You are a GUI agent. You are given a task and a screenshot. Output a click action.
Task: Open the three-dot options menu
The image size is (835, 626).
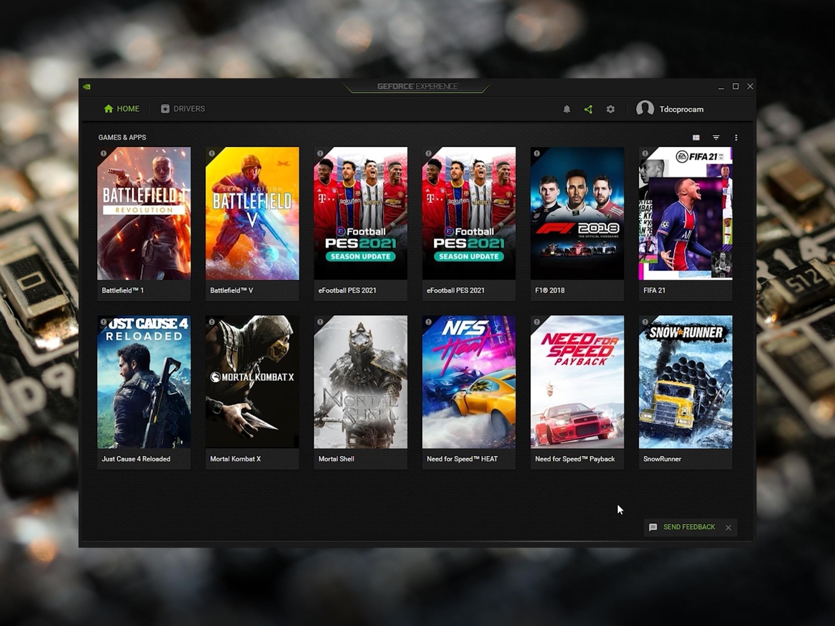pos(736,137)
